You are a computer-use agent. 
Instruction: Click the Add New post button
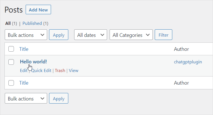pyautogui.click(x=38, y=9)
